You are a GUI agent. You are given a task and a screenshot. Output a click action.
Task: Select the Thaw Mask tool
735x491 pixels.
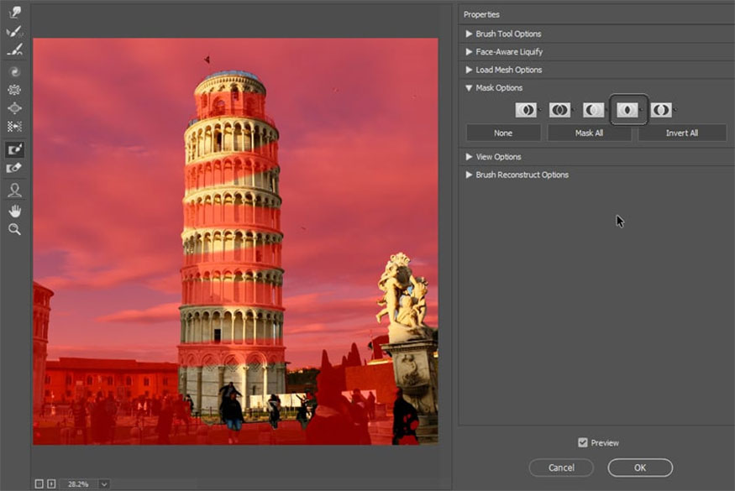pyautogui.click(x=14, y=168)
